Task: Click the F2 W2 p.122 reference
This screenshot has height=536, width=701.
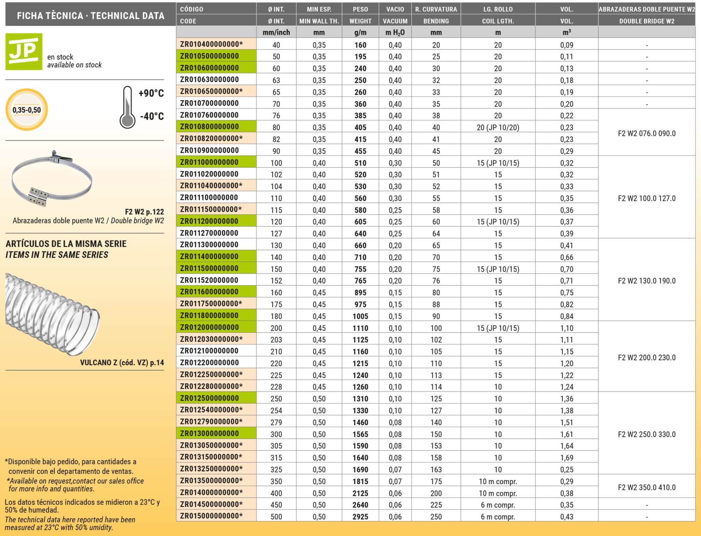Action: pos(144,212)
